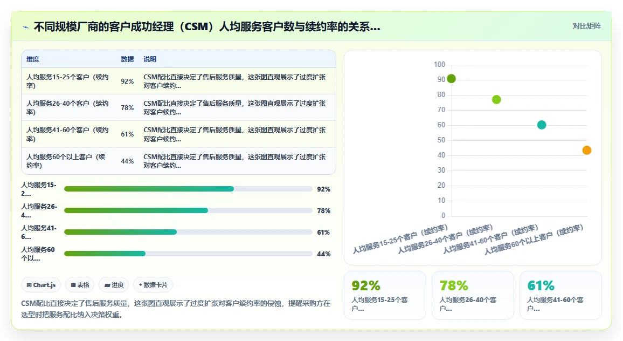
Task: Click the 78% progress bar
Action: pyautogui.click(x=188, y=210)
